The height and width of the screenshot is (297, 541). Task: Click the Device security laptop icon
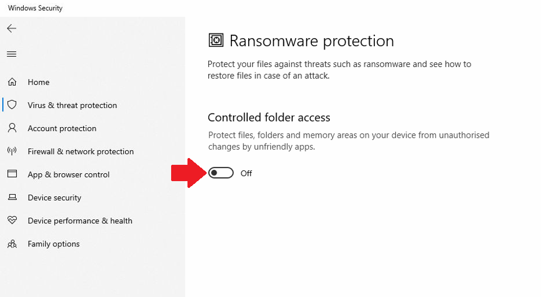pyautogui.click(x=12, y=197)
